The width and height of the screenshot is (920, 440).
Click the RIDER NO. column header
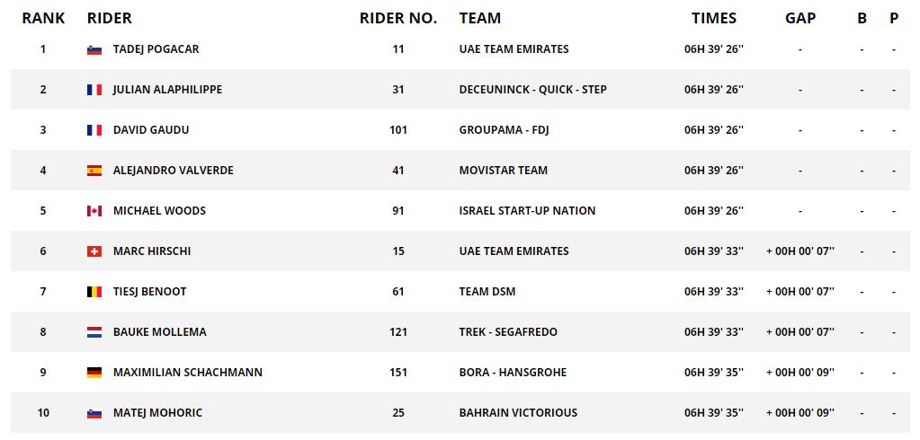tap(398, 18)
